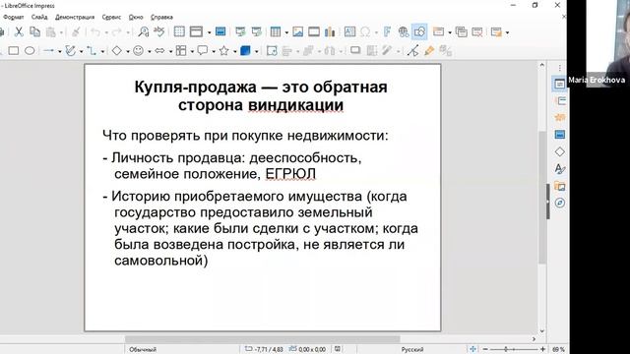Open the 3D objects dropdown arrow
The height and width of the screenshot is (354, 630).
(256, 52)
